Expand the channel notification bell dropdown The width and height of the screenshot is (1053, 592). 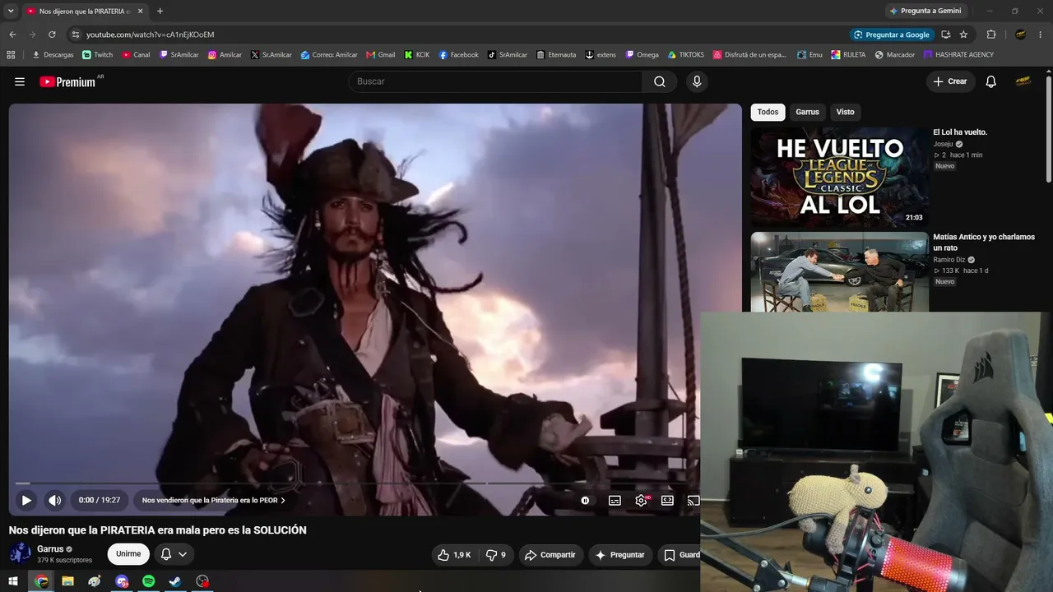click(174, 554)
